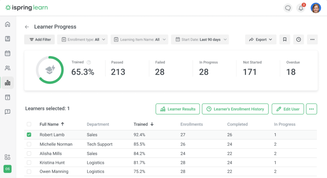
Task: Tick the select-all checkbox in header
Action: point(29,124)
